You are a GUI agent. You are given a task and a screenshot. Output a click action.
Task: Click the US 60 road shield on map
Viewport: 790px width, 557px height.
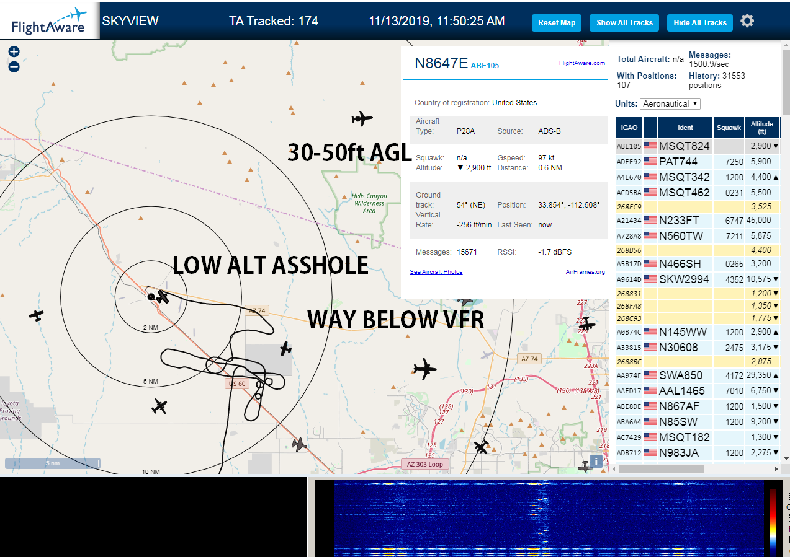pyautogui.click(x=237, y=384)
